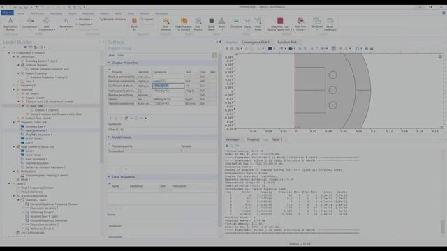Switch to the Results ribbon tab

[145, 13]
